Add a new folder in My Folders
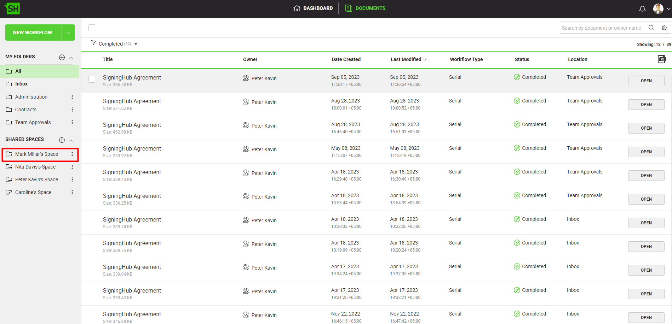Image resolution: width=672 pixels, height=324 pixels. (62, 57)
